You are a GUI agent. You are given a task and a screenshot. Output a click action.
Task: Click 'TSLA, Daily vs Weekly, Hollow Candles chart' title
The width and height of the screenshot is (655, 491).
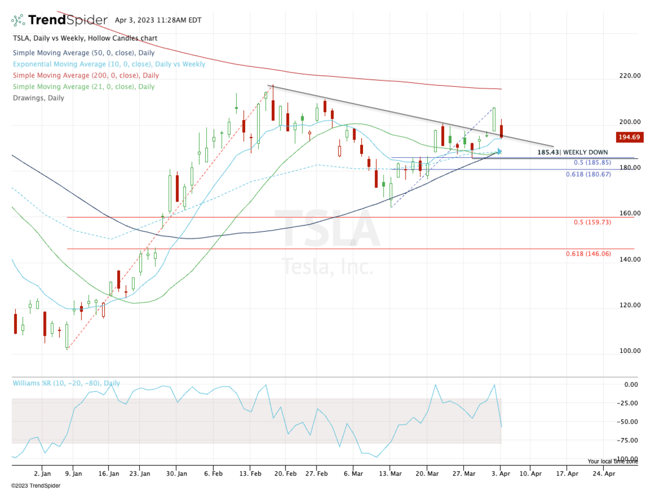coord(85,38)
